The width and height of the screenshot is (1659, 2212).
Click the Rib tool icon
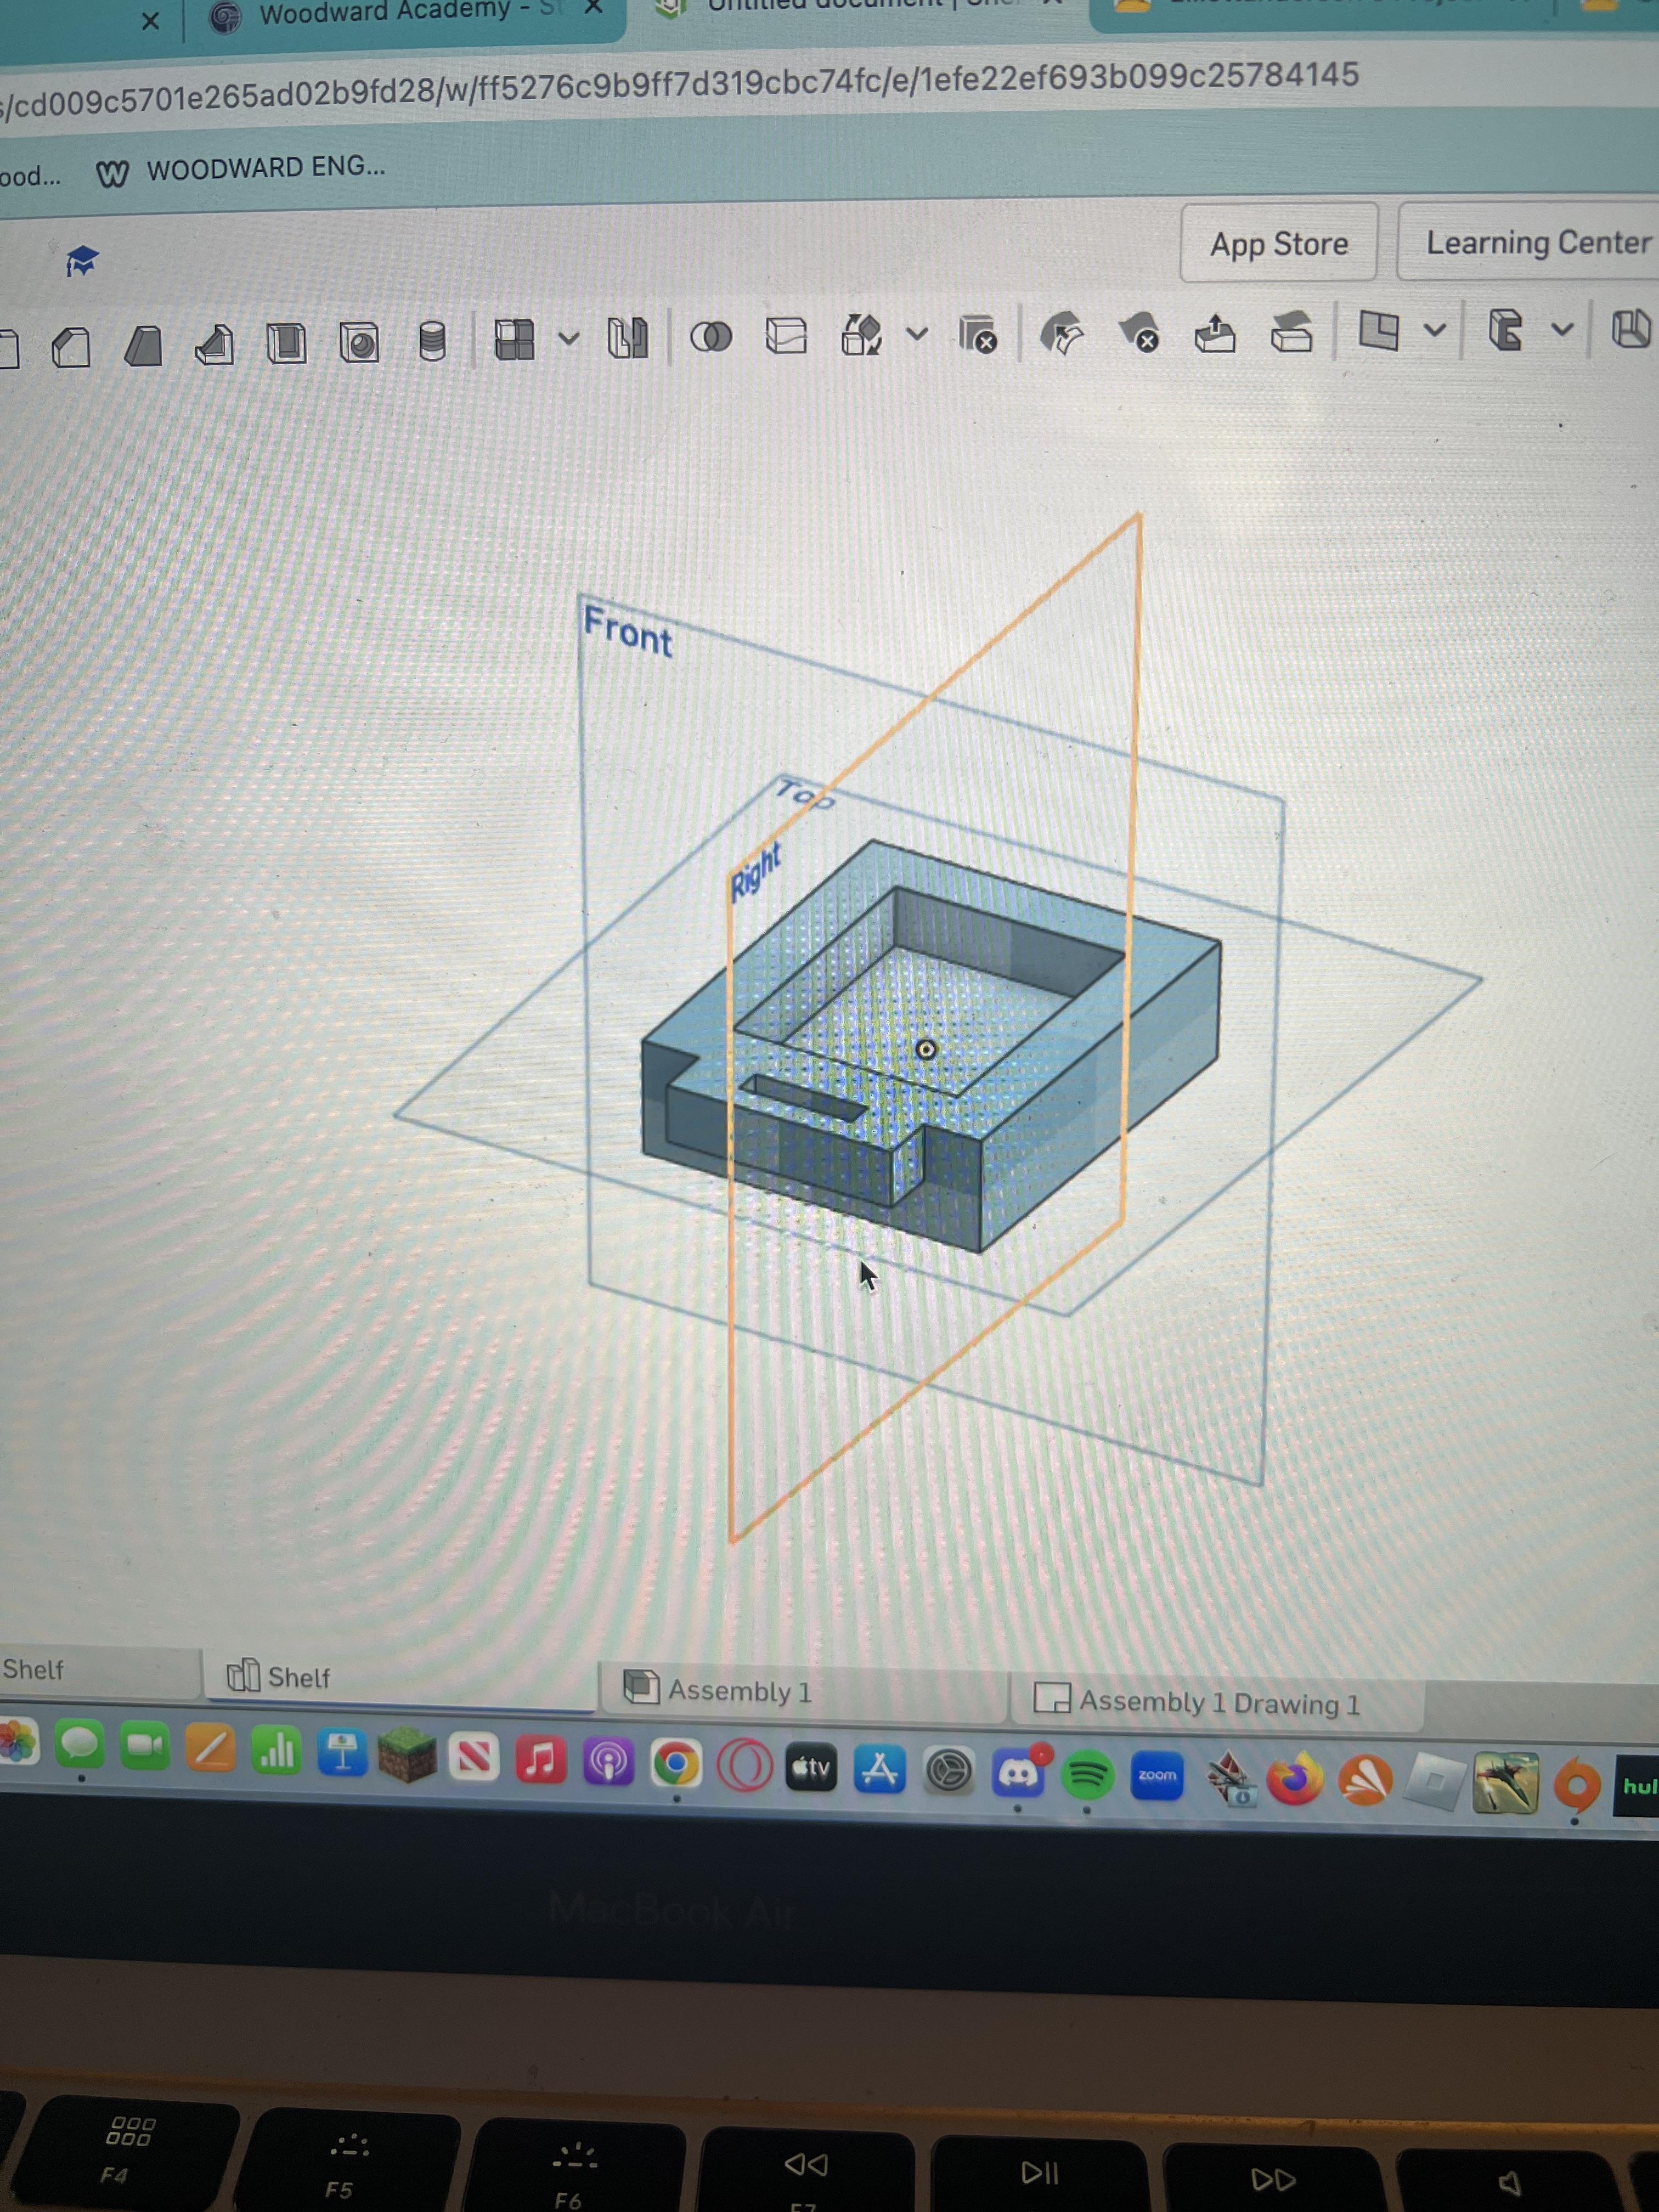[215, 345]
